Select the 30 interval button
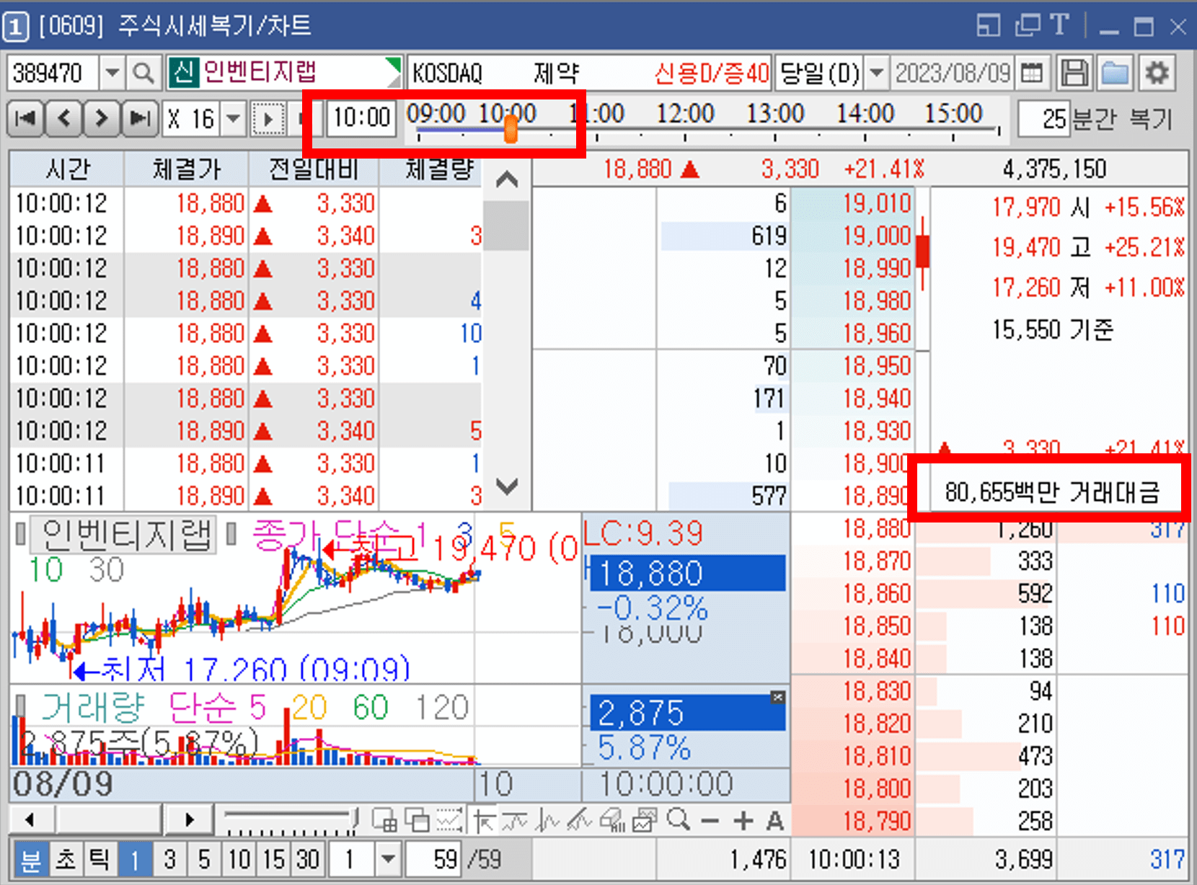Image resolution: width=1197 pixels, height=885 pixels. pos(309,859)
